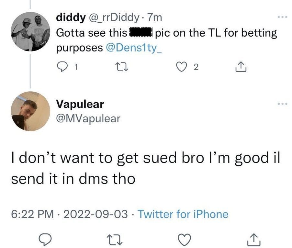The height and width of the screenshot is (248, 292).
Task: Open the @MVapulear handle
Action: click(x=88, y=119)
